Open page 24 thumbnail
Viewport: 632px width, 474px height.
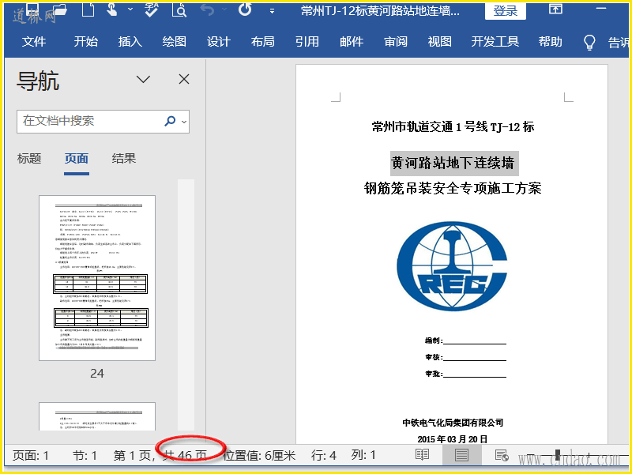pyautogui.click(x=97, y=278)
